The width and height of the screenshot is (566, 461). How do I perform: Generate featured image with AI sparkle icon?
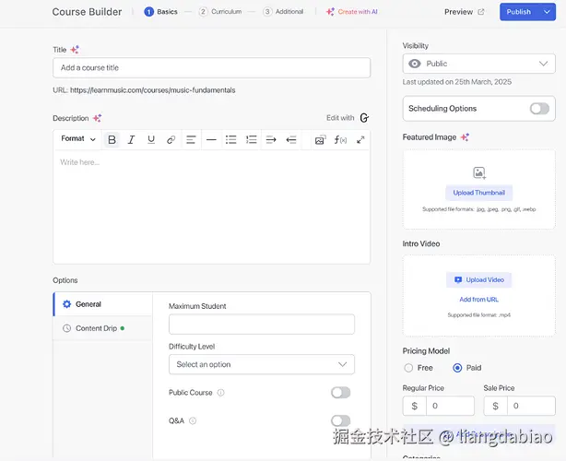[465, 137]
